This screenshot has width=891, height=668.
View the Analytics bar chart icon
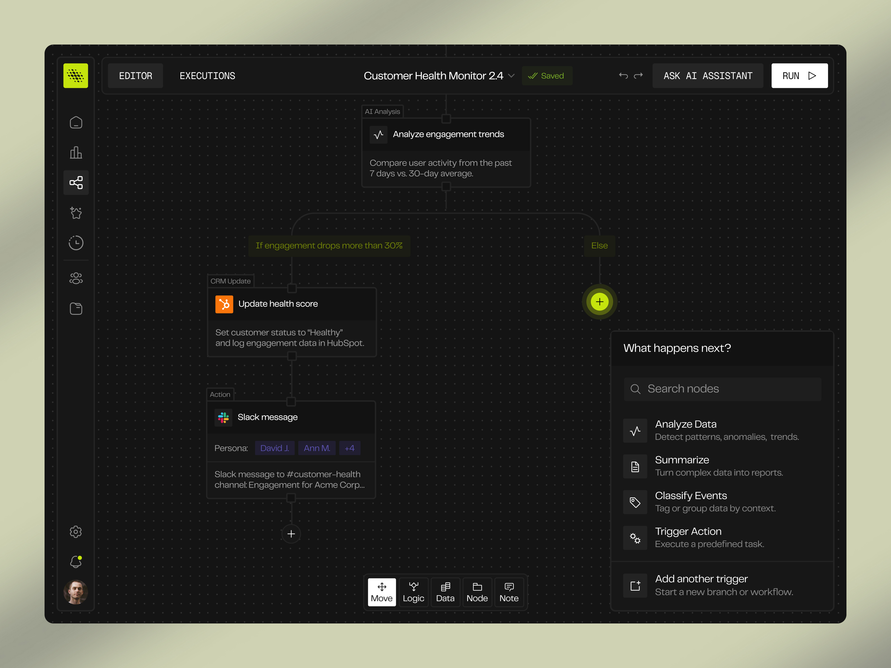[76, 152]
